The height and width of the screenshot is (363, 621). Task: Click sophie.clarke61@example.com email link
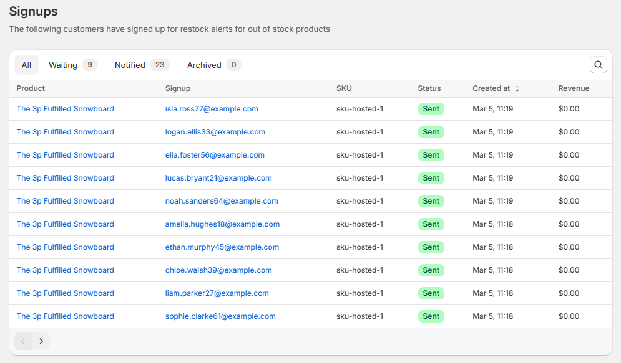[x=220, y=316]
